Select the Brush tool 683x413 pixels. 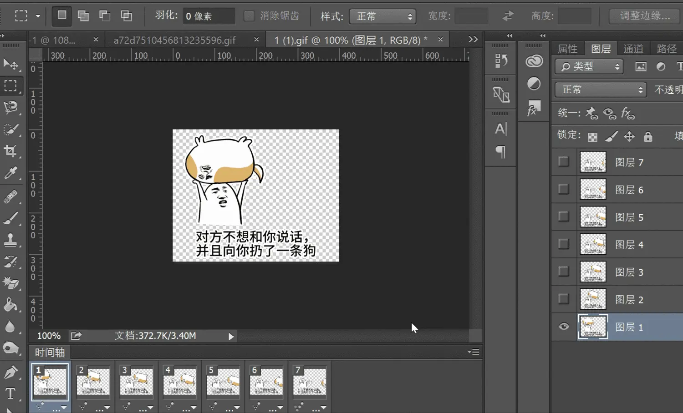(10, 218)
